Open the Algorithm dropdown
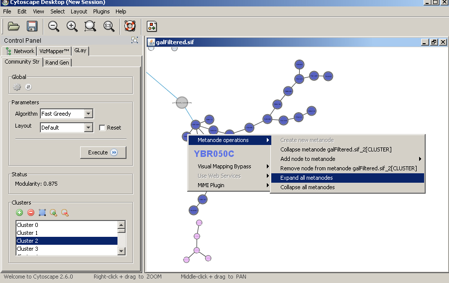 (x=88, y=114)
